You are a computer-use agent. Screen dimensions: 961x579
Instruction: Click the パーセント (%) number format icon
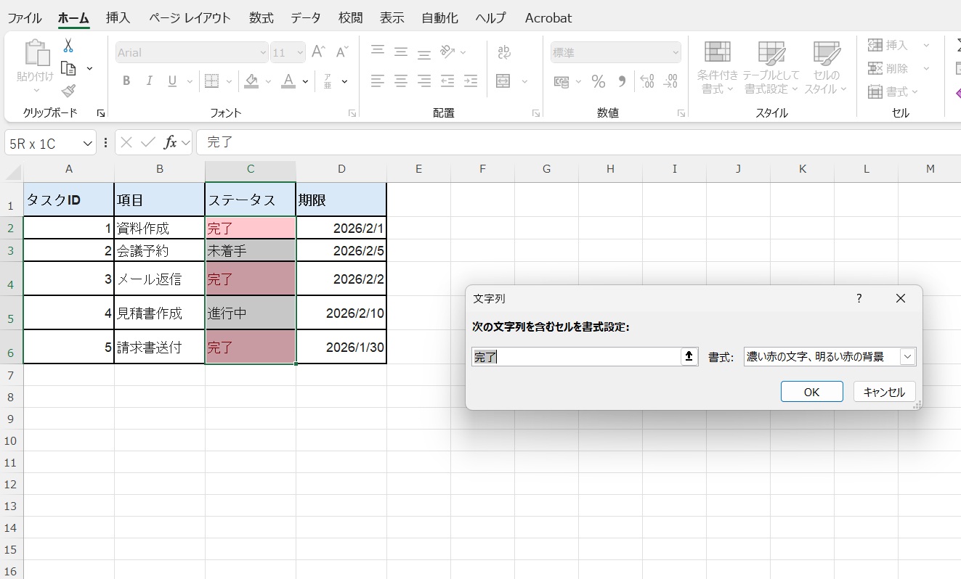599,81
